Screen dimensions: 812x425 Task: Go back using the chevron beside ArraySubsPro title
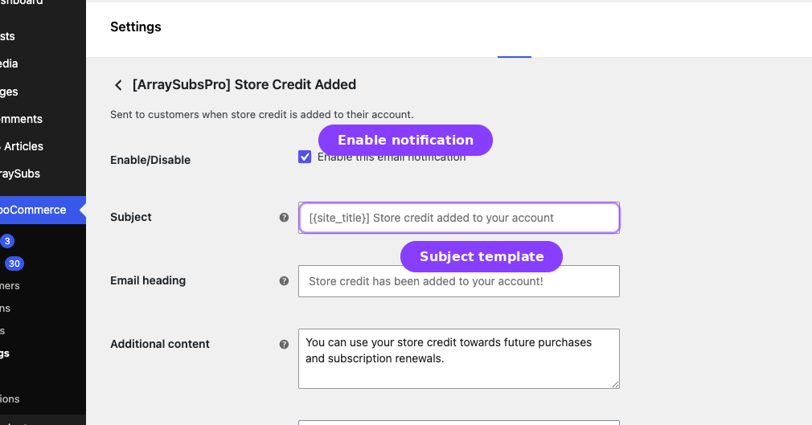[118, 85]
